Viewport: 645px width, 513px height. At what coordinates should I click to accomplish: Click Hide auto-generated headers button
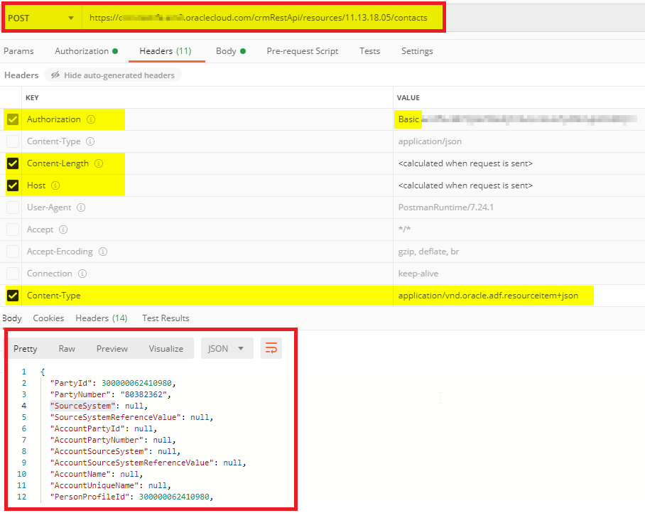pyautogui.click(x=113, y=75)
